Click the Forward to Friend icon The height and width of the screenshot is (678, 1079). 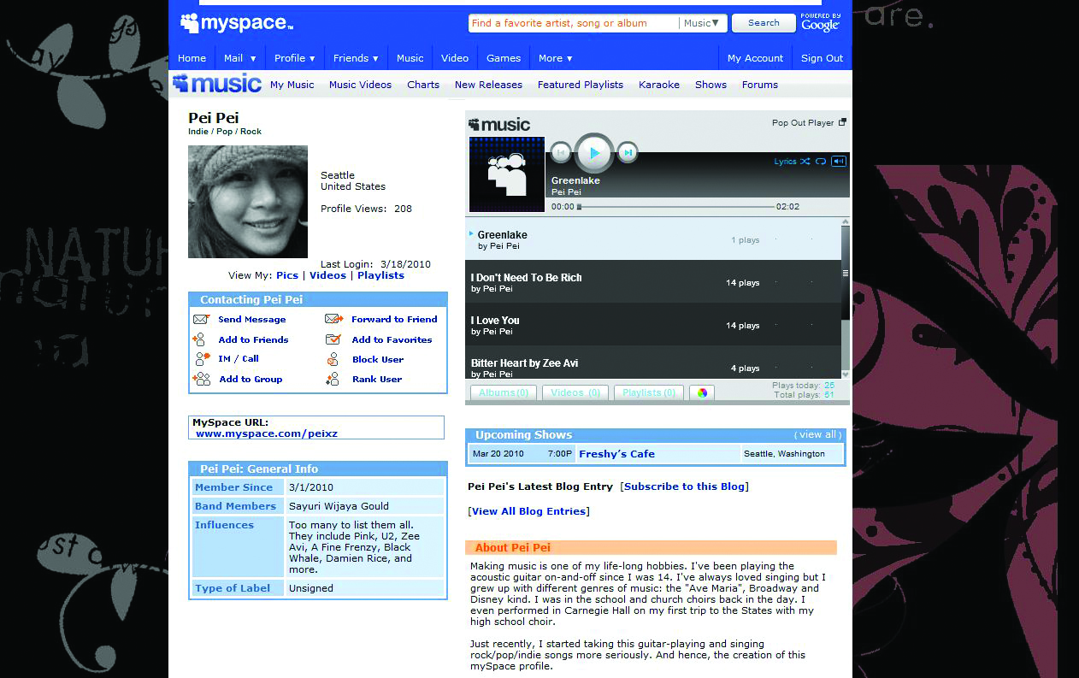pyautogui.click(x=333, y=319)
